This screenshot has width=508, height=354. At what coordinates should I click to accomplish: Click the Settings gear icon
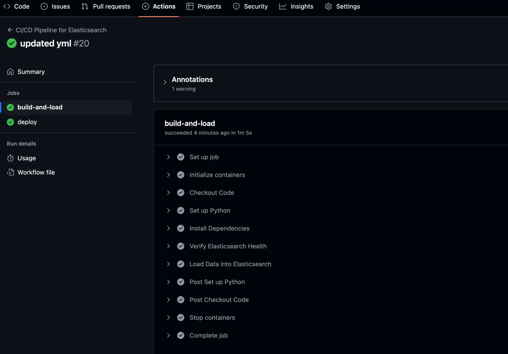point(329,6)
